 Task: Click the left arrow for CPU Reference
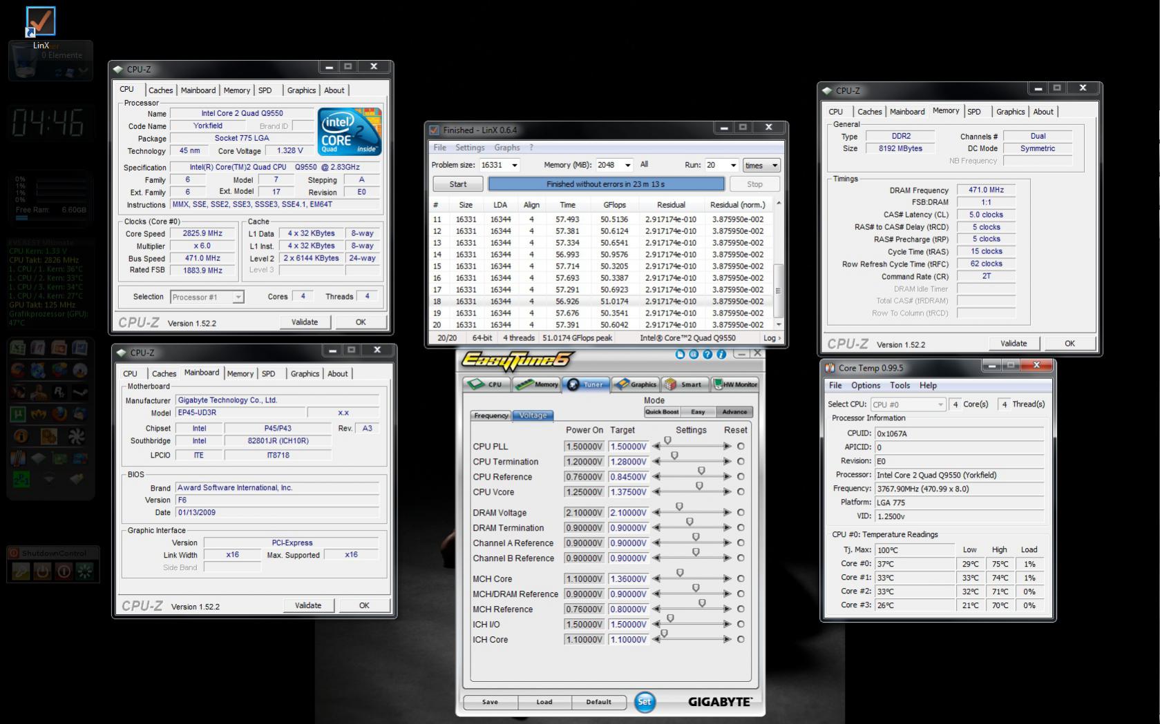pyautogui.click(x=656, y=477)
